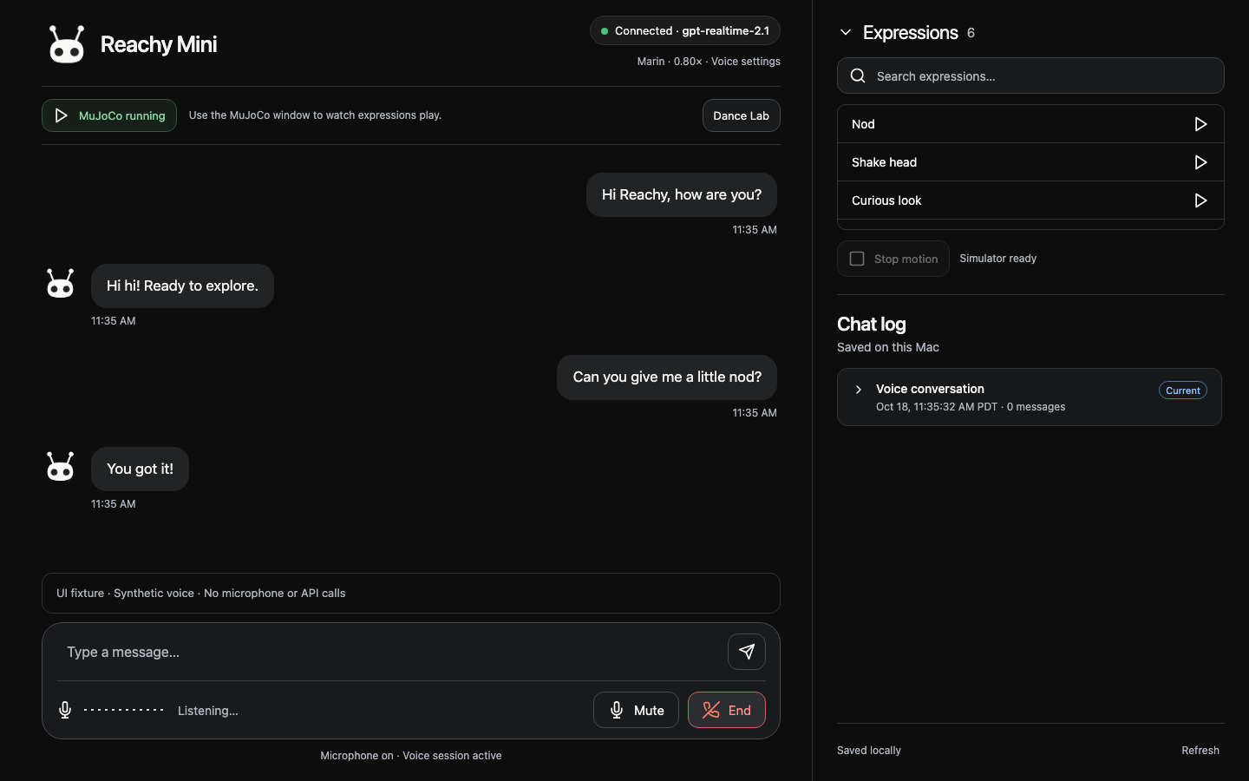
Task: Mute the microphone
Action: [636, 710]
